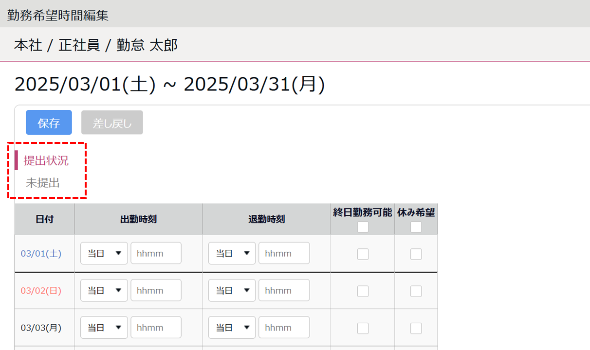Open 出勤時刻 当日 dropdown for 03/02(日)

click(x=104, y=290)
